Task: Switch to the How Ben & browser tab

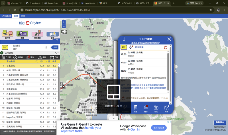Action: tap(88, 3)
